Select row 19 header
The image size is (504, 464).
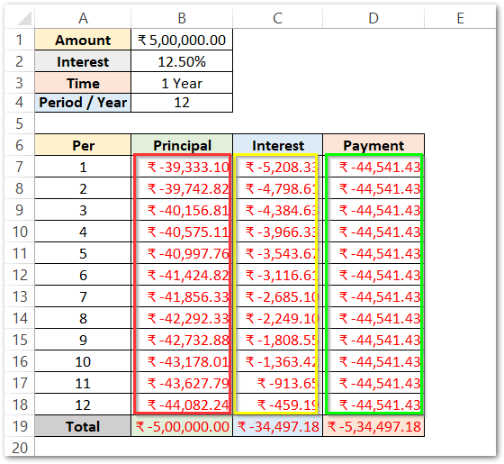tap(19, 426)
